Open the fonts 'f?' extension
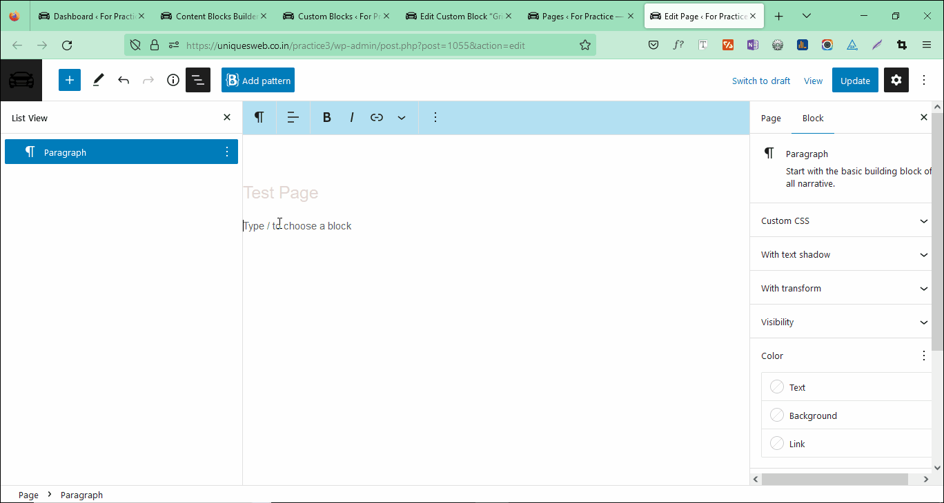 pyautogui.click(x=678, y=45)
